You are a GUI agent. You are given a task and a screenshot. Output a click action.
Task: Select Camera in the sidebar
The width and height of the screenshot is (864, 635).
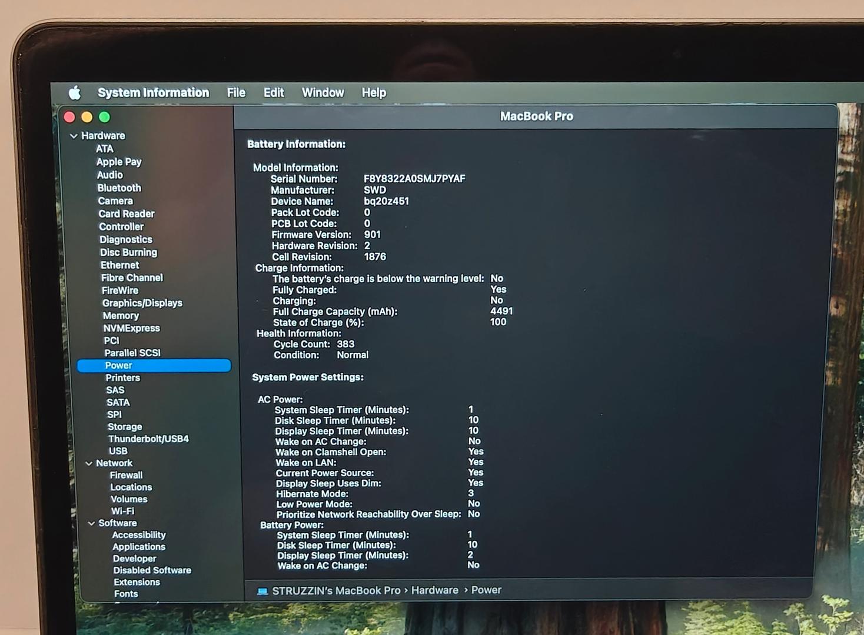tap(115, 200)
